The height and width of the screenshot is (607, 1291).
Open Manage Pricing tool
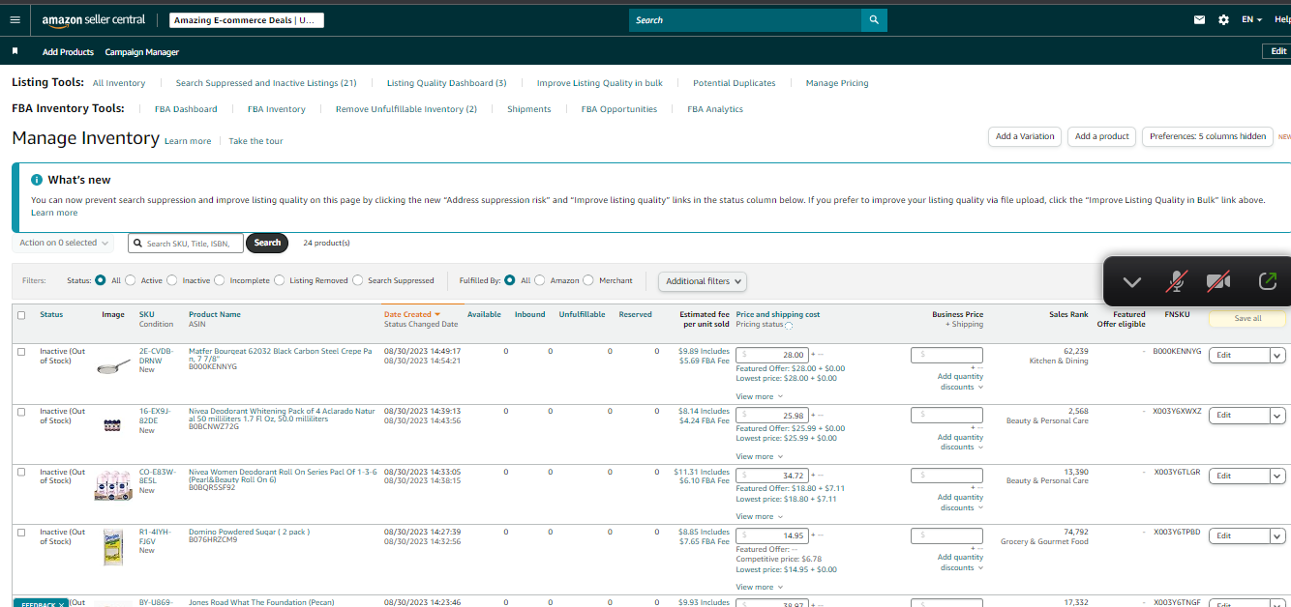pos(837,83)
